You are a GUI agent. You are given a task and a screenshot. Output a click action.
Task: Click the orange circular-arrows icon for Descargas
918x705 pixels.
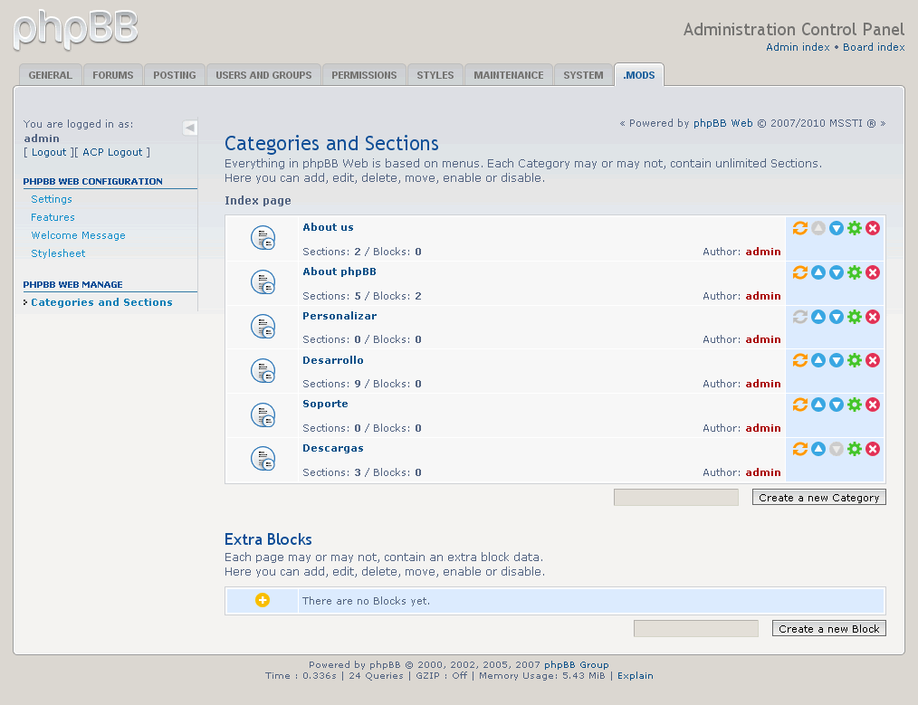(x=799, y=449)
